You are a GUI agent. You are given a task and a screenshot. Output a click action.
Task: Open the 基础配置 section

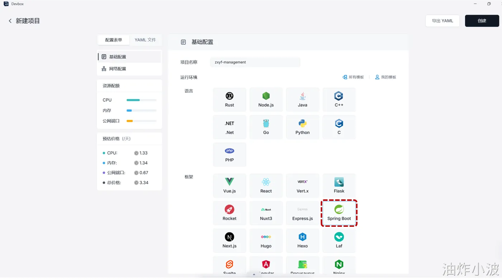(x=129, y=57)
